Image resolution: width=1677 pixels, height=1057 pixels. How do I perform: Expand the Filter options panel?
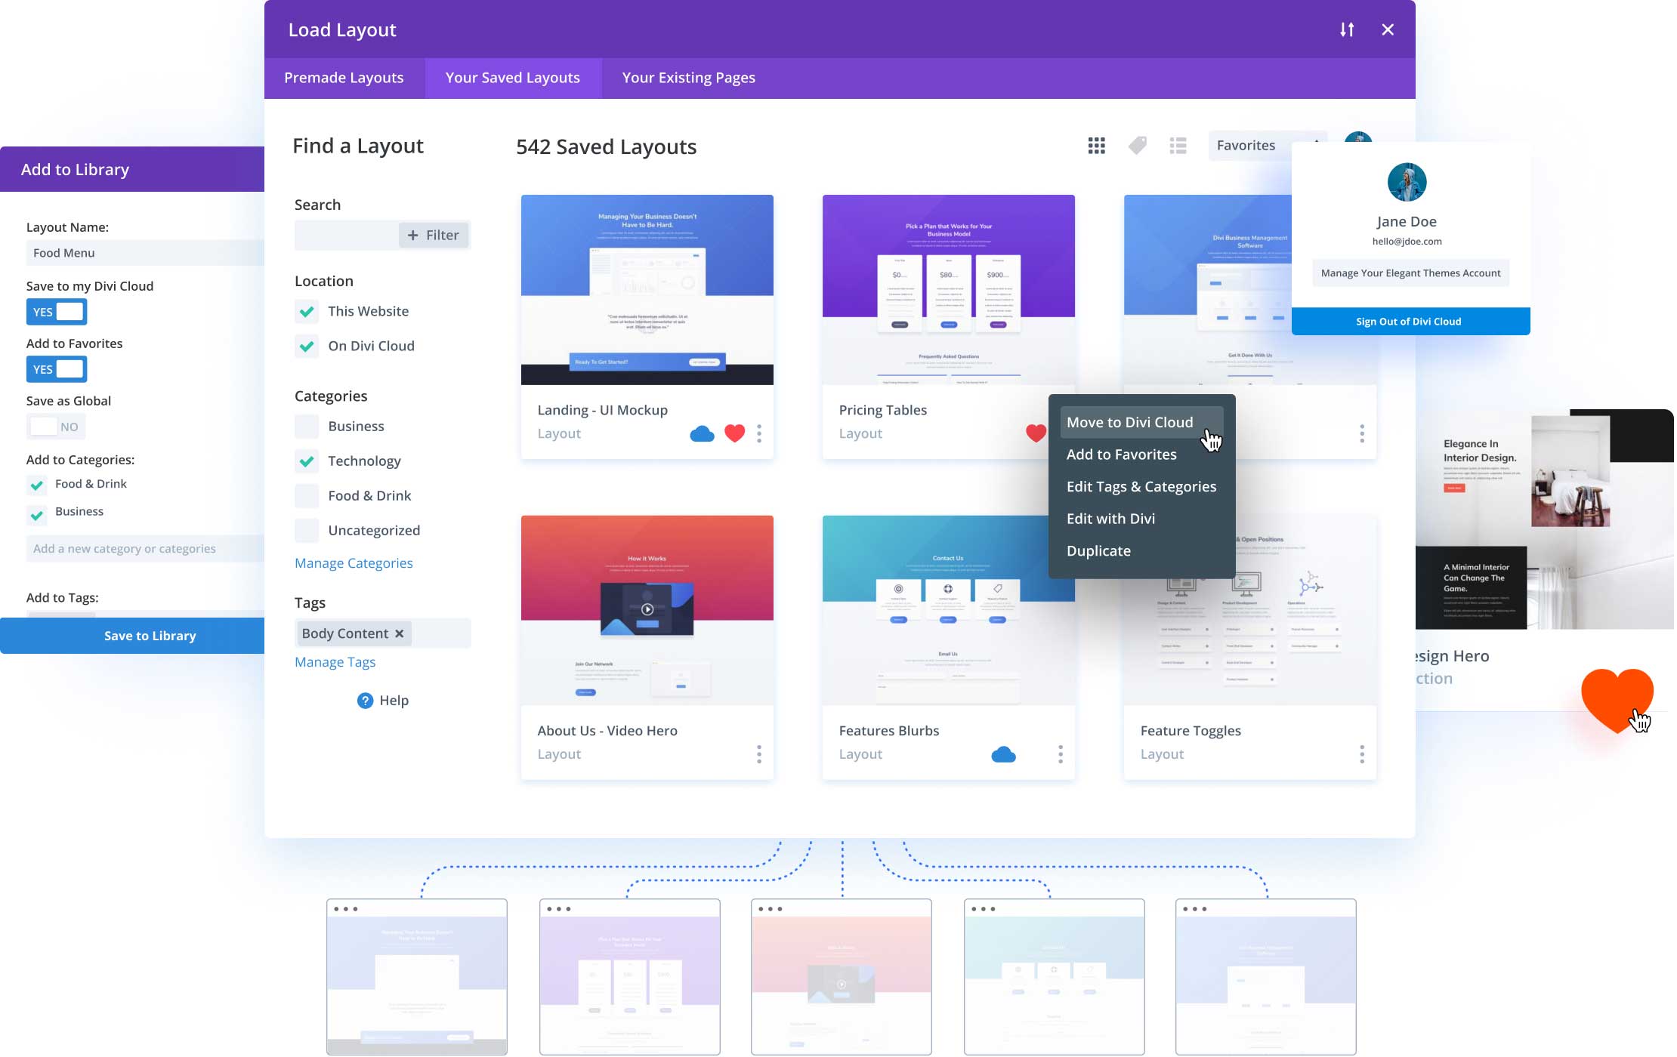coord(435,234)
